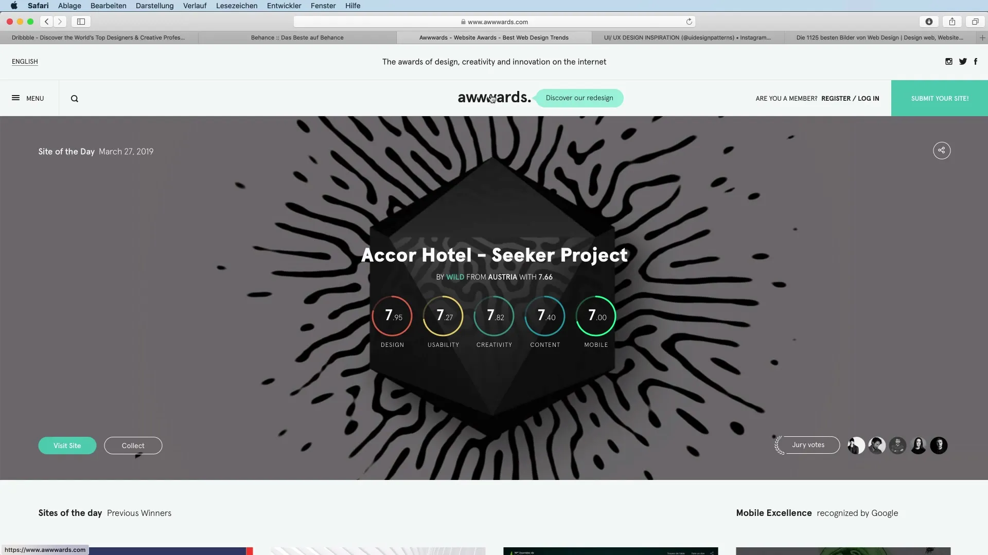This screenshot has width=988, height=555.
Task: Click the www.awwwards.com address bar
Action: 494,22
